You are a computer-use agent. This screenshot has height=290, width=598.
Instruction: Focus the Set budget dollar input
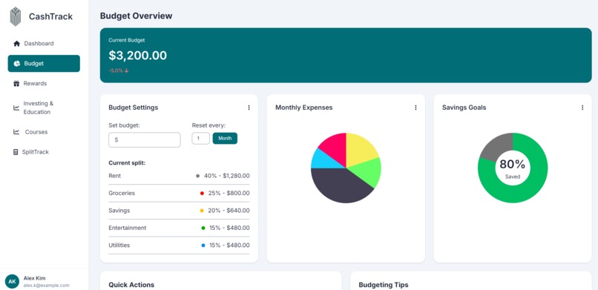145,140
